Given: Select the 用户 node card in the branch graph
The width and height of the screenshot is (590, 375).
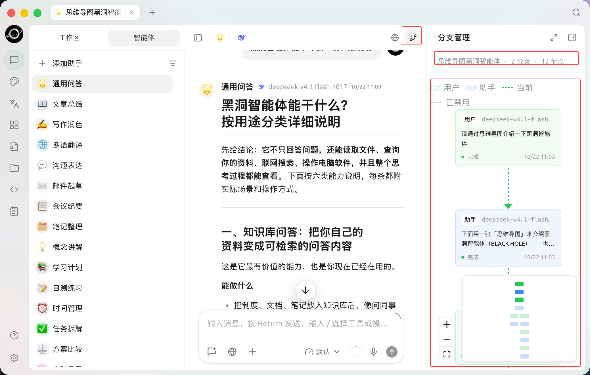Looking at the screenshot, I should pyautogui.click(x=508, y=138).
